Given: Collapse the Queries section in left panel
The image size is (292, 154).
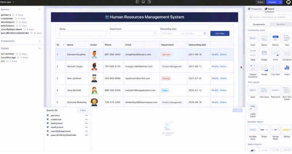Looking at the screenshot, I should [40, 9].
